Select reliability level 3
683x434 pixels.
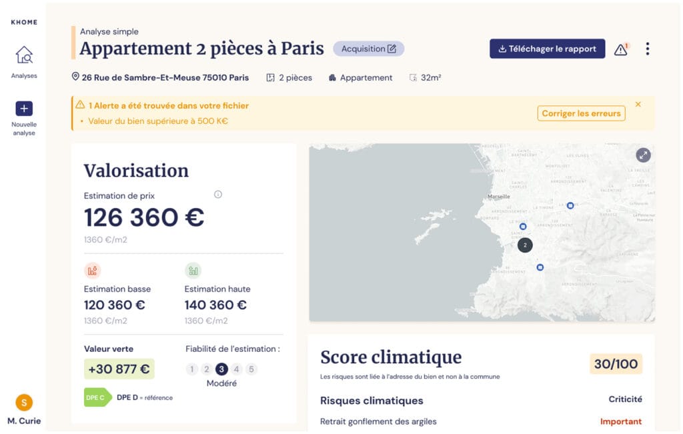point(221,369)
